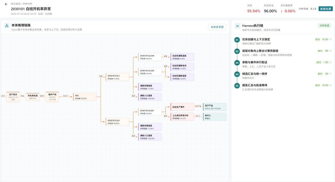Click the 分析完成 status badge
The width and height of the screenshot is (335, 182).
tap(324, 26)
